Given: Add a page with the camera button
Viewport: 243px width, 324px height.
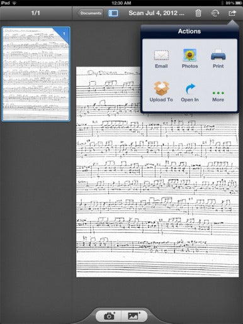Looking at the screenshot, I should [x=109, y=316].
